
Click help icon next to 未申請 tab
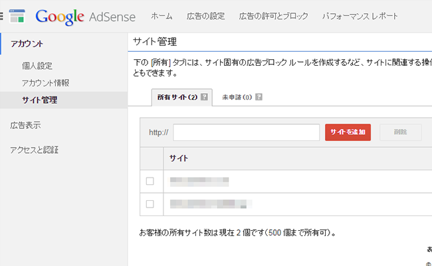[259, 97]
